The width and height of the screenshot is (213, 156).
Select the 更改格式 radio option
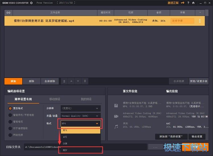[x=10, y=109]
